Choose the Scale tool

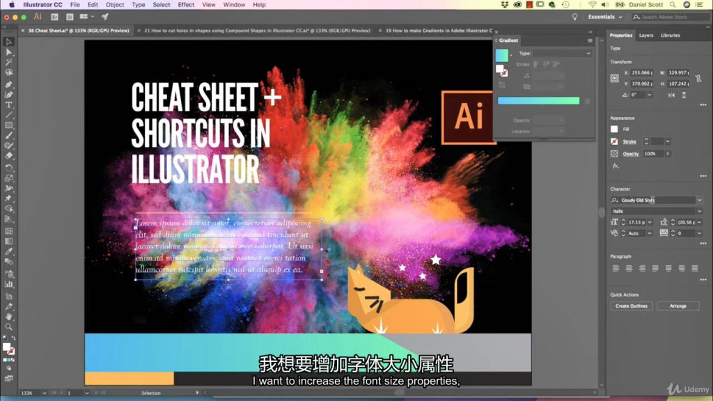[x=8, y=178]
